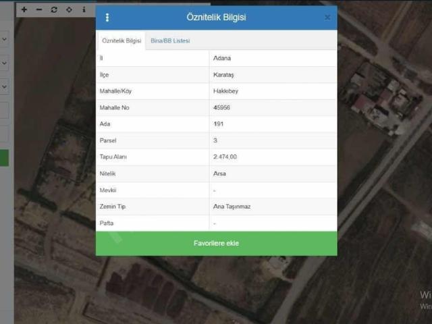Click the Pafta label
The width and height of the screenshot is (432, 324).
click(x=107, y=223)
